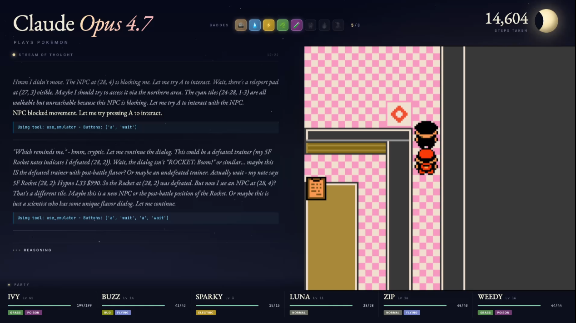Click the purple vial badge
The image size is (576, 323).
tap(297, 25)
